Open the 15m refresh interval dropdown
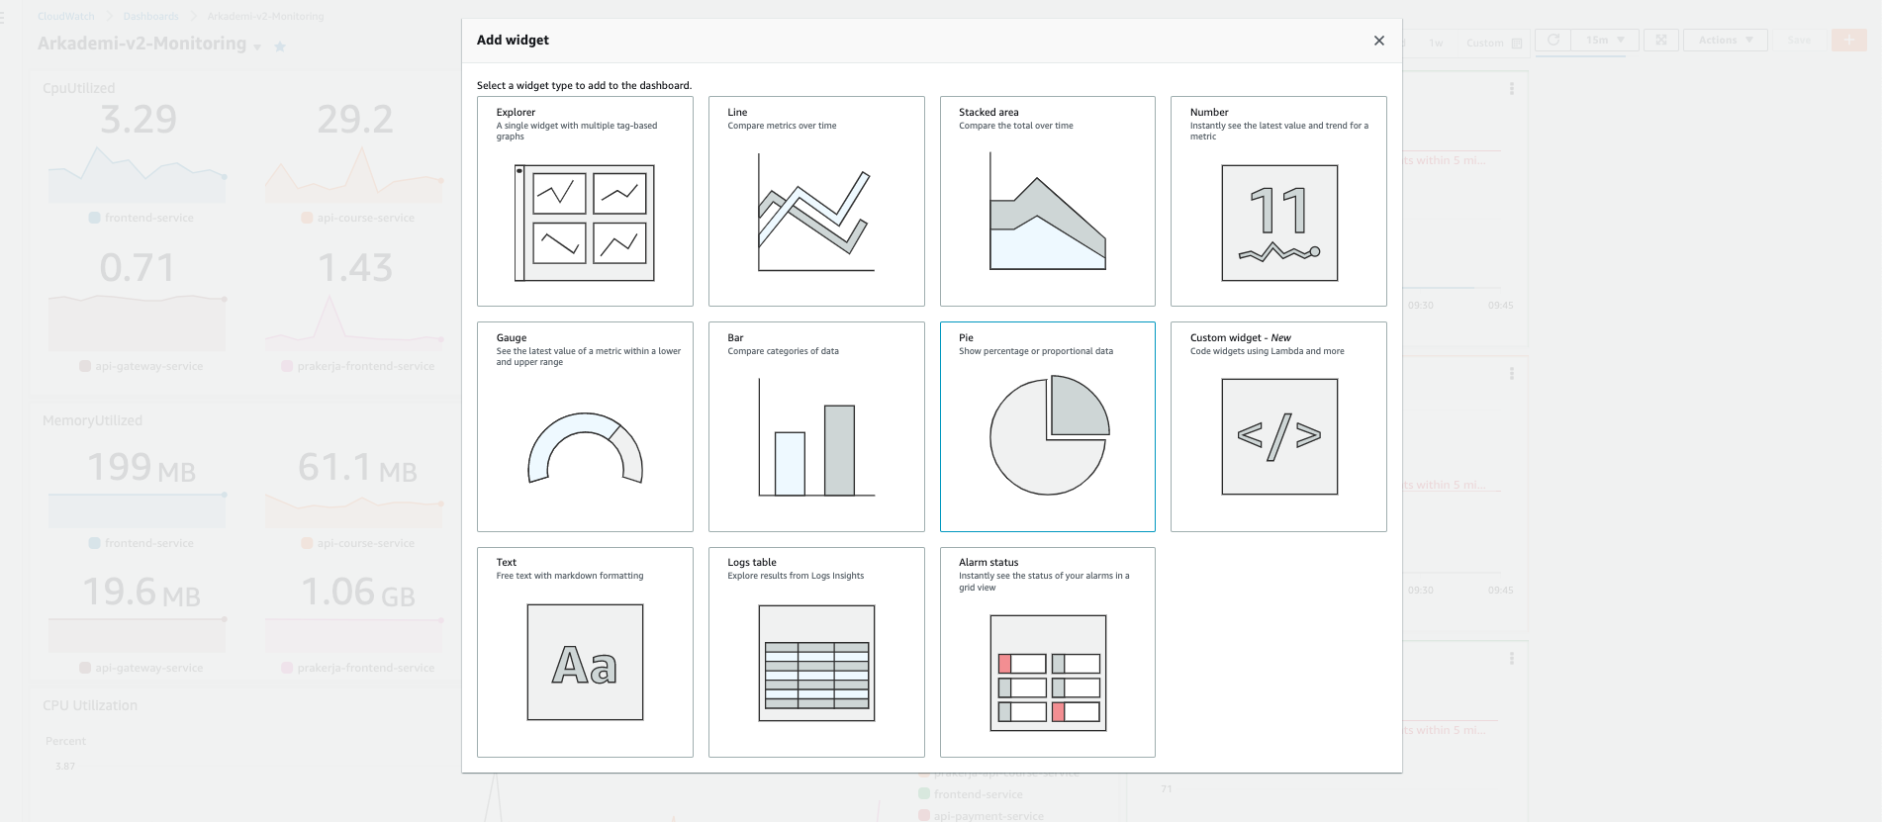The height and width of the screenshot is (822, 1882). click(x=1605, y=40)
